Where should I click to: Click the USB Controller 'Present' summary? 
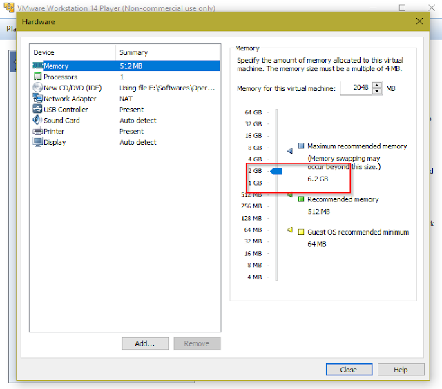point(131,110)
